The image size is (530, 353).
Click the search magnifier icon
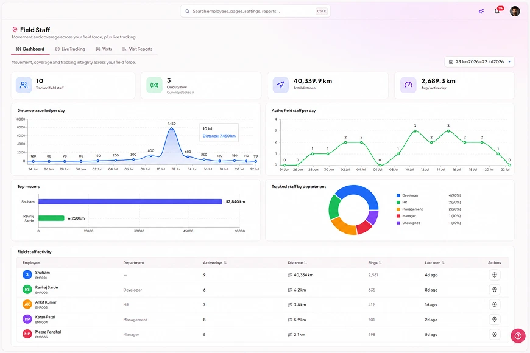(x=187, y=11)
